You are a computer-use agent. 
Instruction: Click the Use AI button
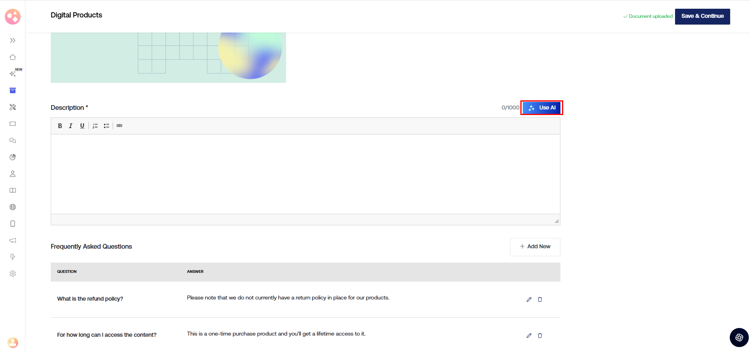[x=541, y=108]
